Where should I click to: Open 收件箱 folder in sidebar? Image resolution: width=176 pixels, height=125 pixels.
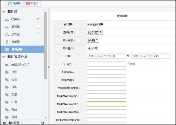tap(22, 19)
